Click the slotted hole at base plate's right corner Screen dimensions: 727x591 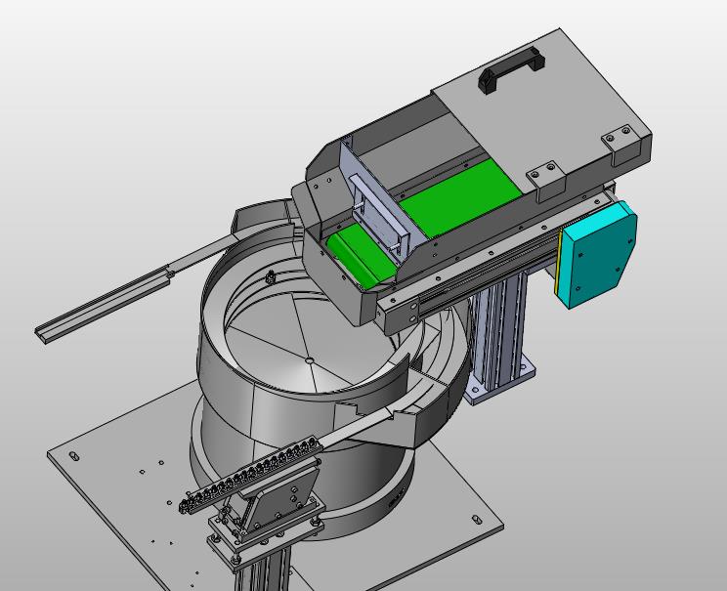[477, 519]
